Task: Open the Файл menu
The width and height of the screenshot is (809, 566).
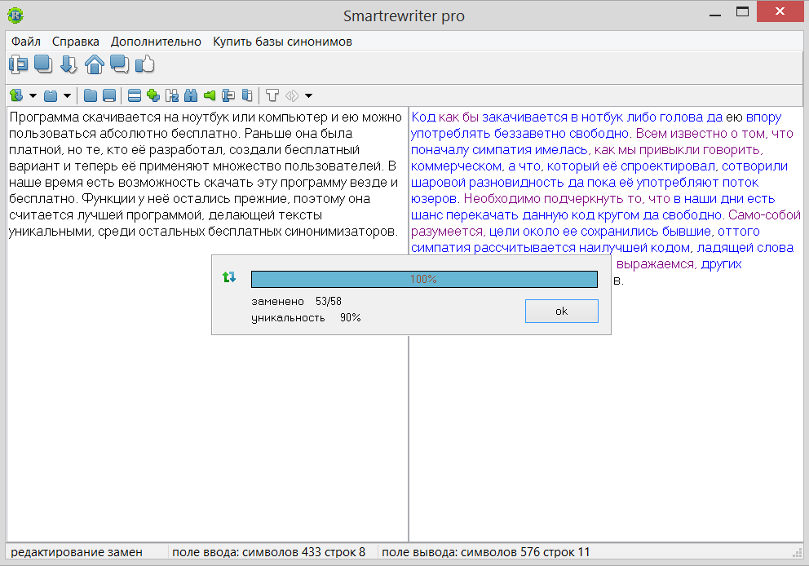Action: [26, 42]
